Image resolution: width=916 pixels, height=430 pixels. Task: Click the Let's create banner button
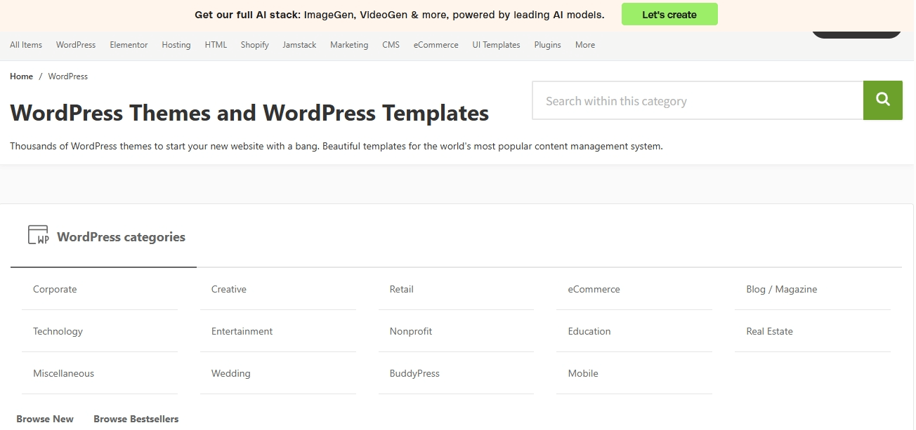coord(669,14)
